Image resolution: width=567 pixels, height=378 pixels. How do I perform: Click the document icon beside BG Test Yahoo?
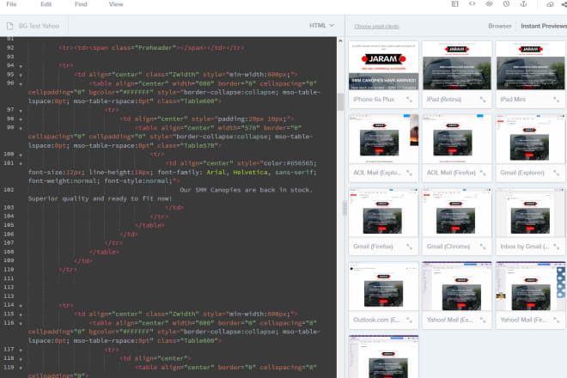pos(10,26)
